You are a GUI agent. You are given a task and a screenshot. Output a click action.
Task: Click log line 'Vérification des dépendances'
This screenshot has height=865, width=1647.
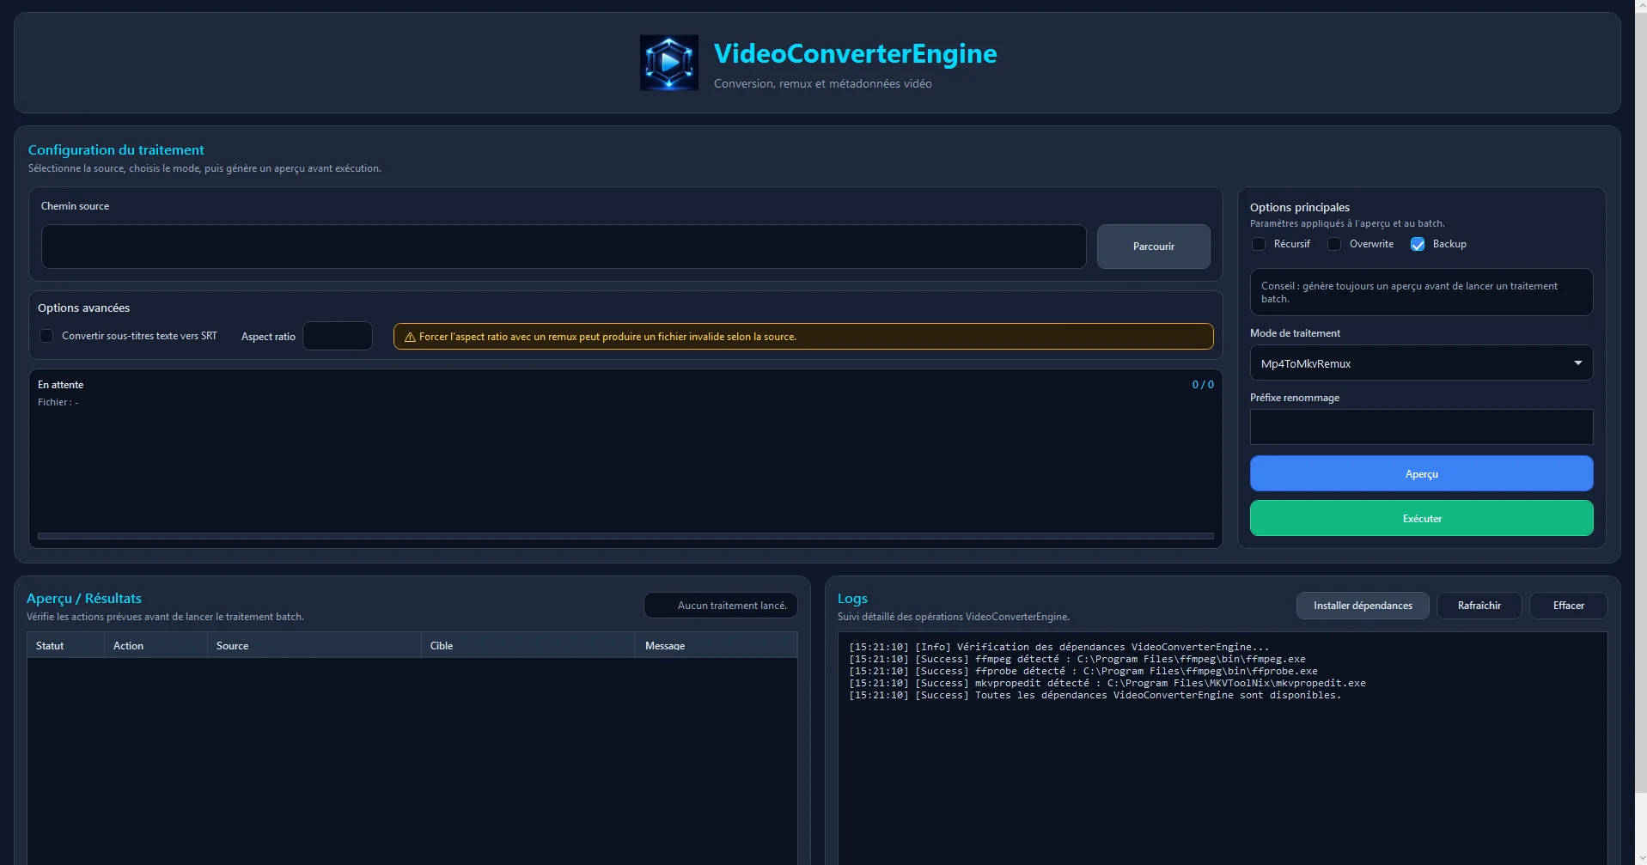click(1059, 647)
